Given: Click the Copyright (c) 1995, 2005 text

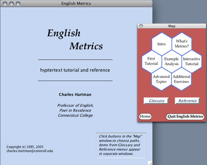Looking at the screenshot, I should (25, 147).
